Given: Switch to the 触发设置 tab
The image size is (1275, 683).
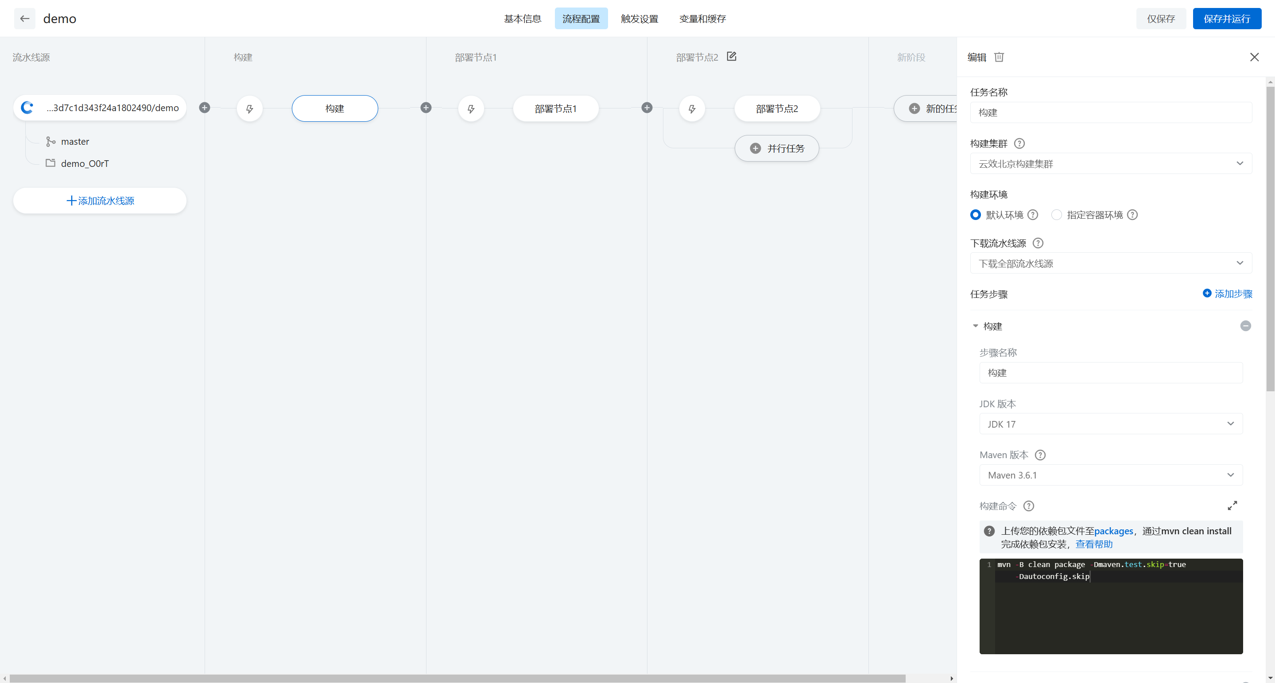Looking at the screenshot, I should coord(639,19).
